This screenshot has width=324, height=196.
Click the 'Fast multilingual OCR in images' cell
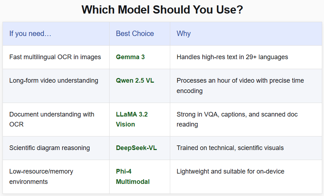tap(55, 57)
